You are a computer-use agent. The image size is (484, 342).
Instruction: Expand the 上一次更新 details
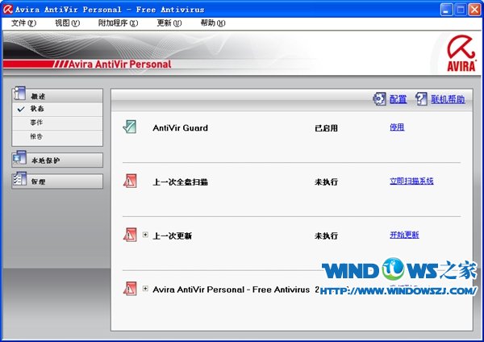[x=145, y=235]
